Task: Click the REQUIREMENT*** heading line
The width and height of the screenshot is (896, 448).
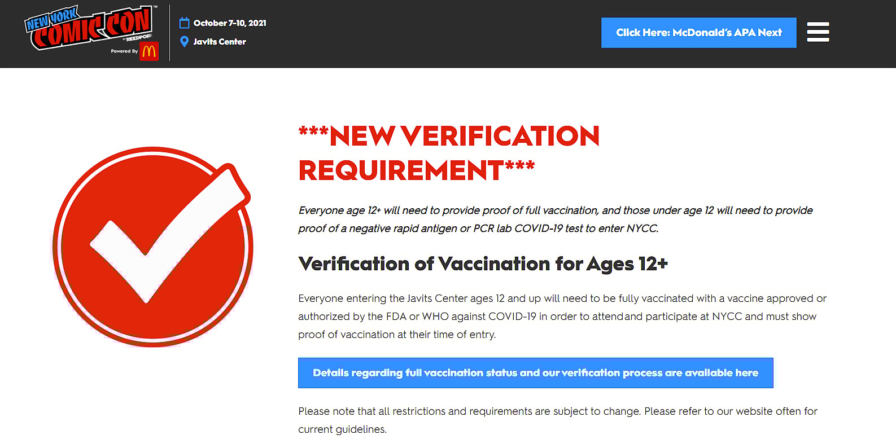Action: pyautogui.click(x=416, y=170)
